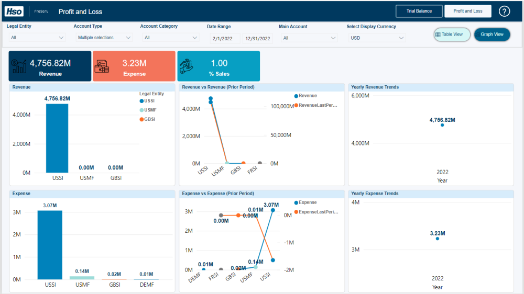This screenshot has width=524, height=294.
Task: Click the 3.07M point in Expense vs Expense chart
Action: tap(273, 210)
